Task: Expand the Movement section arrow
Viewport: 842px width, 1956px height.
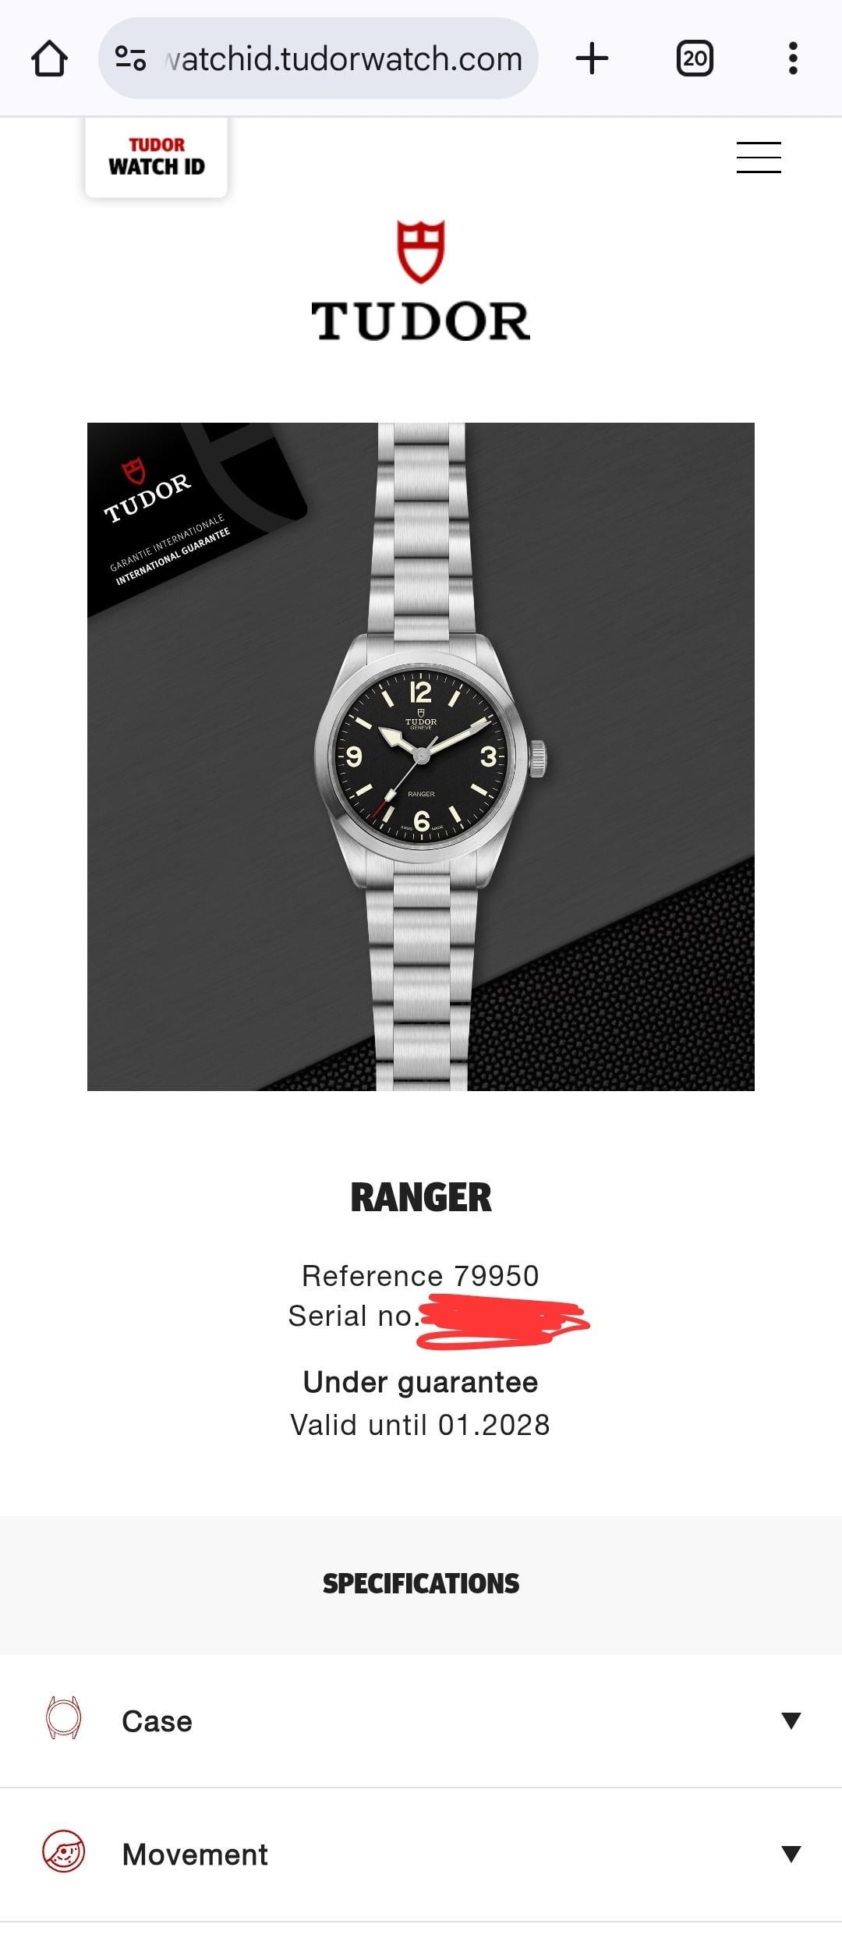Action: coord(791,1854)
